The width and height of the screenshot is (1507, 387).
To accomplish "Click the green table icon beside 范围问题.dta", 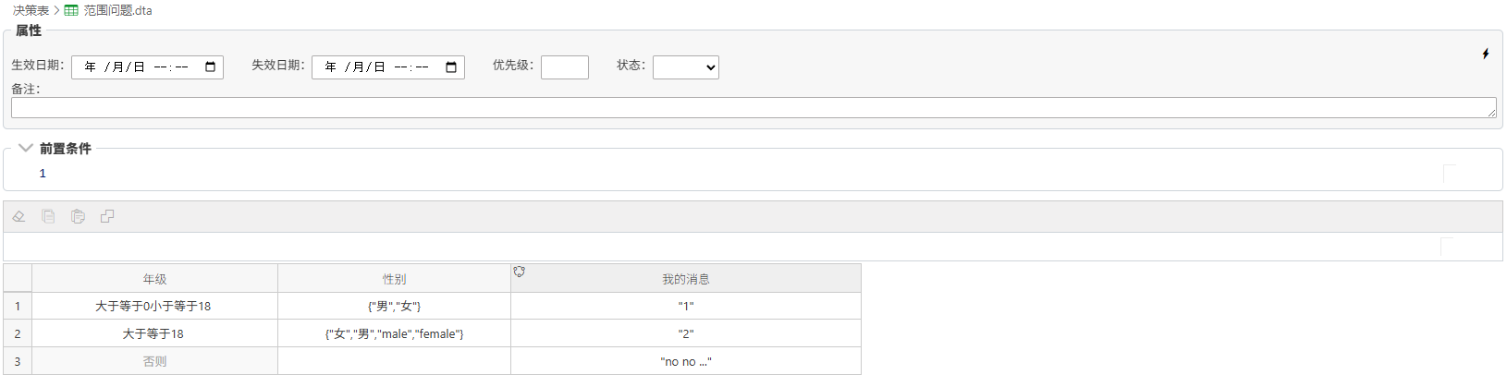I will tap(71, 11).
